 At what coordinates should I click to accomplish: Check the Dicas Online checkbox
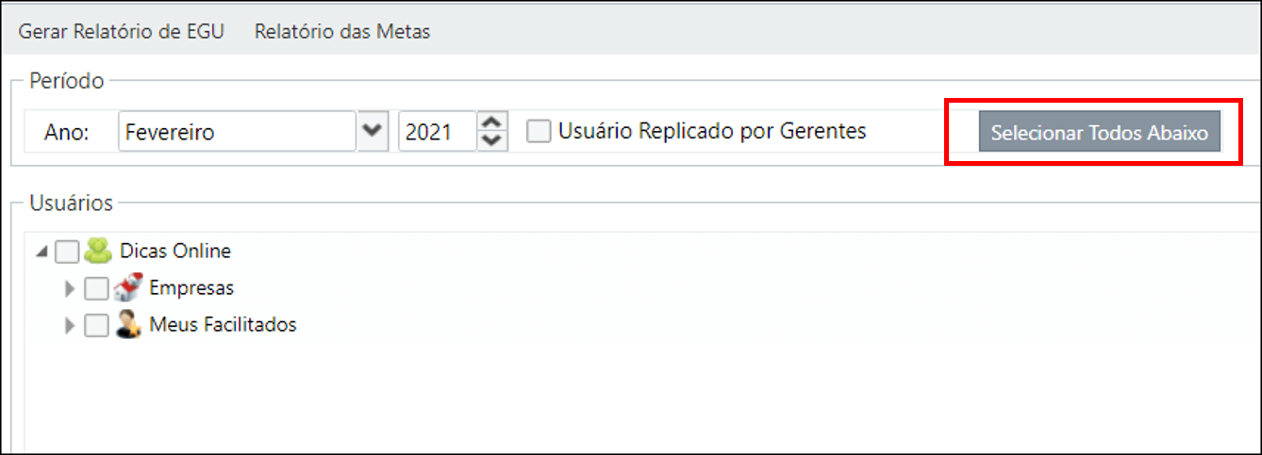pyautogui.click(x=67, y=252)
